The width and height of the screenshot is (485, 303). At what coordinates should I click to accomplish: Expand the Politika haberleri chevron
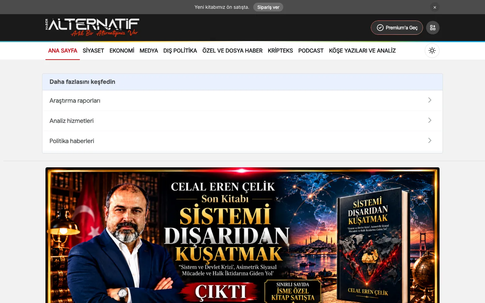pyautogui.click(x=430, y=140)
